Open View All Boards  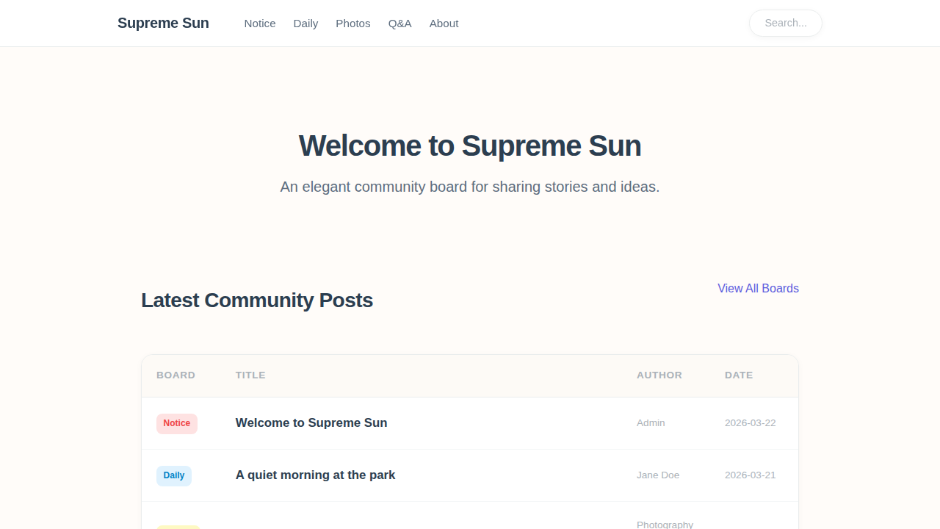758,288
